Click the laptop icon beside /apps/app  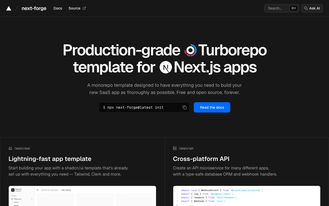pyautogui.click(x=10, y=148)
